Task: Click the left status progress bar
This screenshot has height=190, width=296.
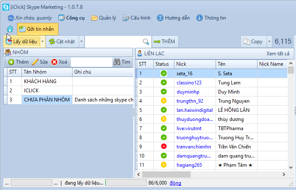Action: coord(32,183)
